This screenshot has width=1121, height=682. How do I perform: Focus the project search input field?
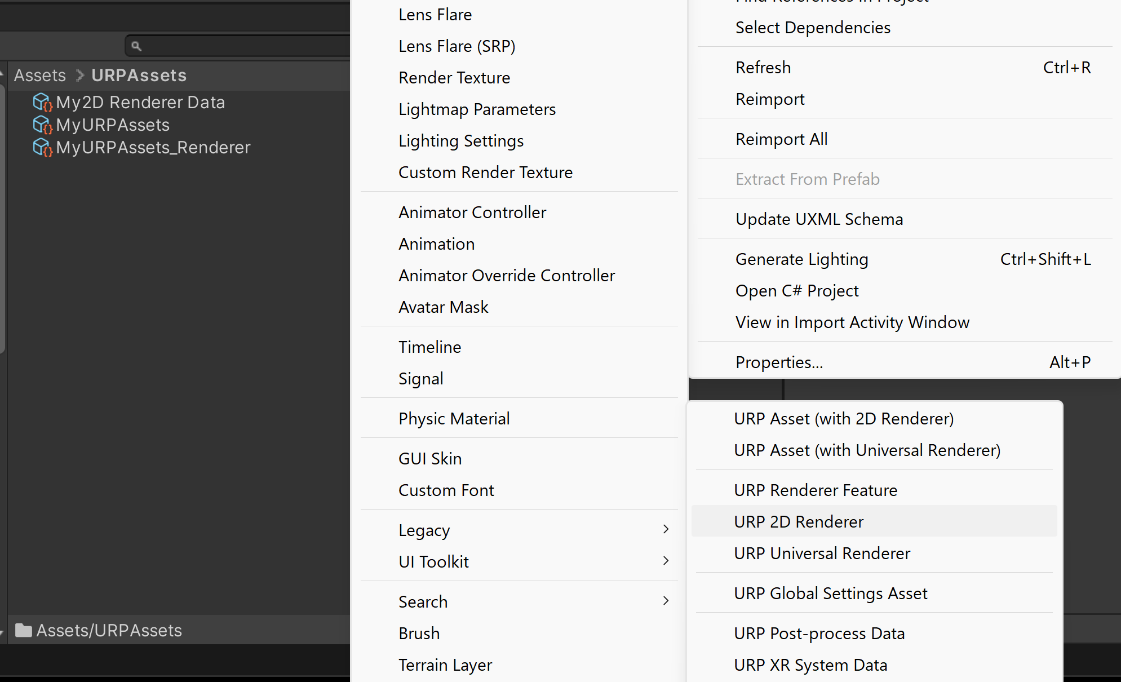pos(242,46)
